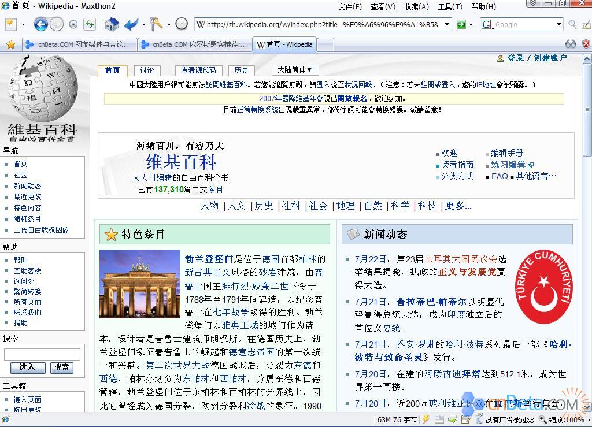Screen dimensions: 592x427
Task: Click the greyed Forward arrow button
Action: click(x=56, y=24)
